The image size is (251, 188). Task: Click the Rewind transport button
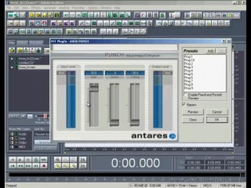(20, 166)
